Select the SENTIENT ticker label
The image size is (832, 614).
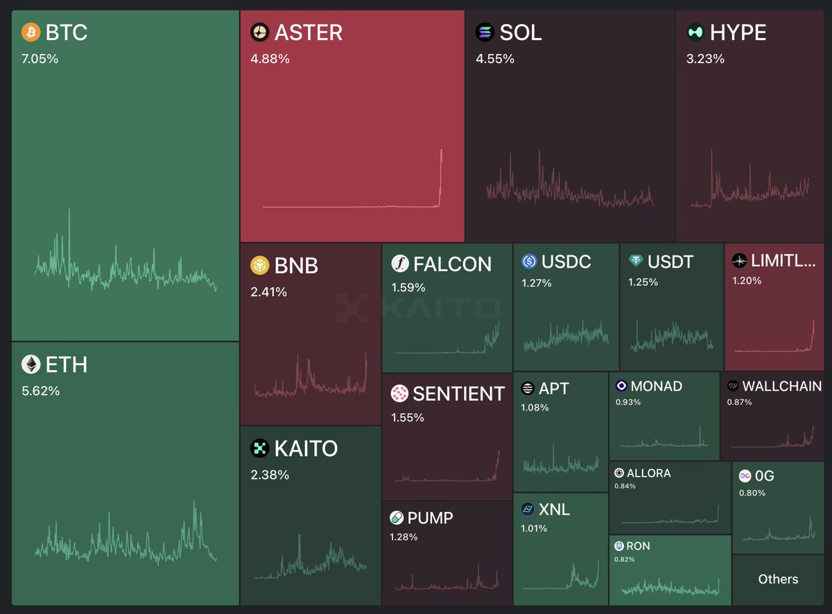[x=459, y=394]
